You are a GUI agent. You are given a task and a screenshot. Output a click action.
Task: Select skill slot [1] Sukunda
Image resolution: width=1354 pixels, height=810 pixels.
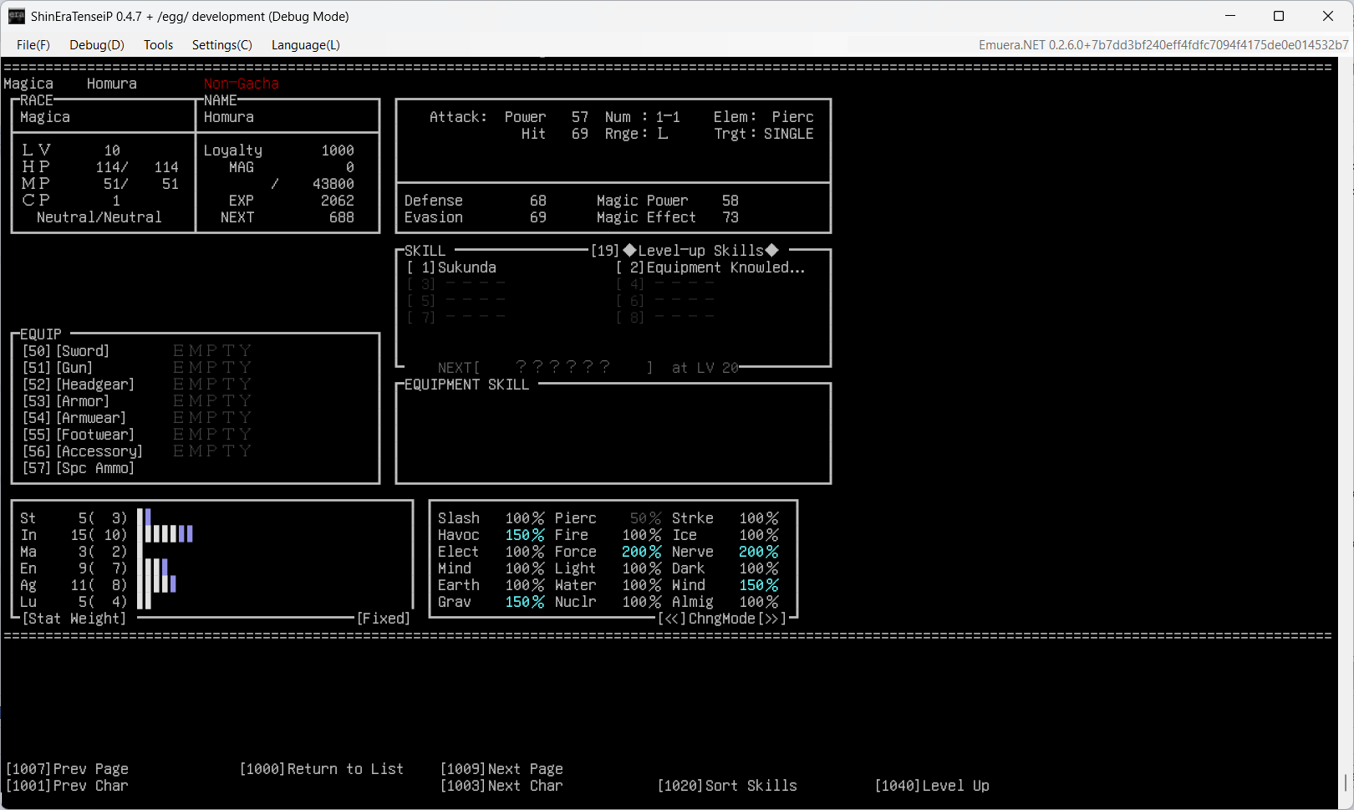(451, 267)
